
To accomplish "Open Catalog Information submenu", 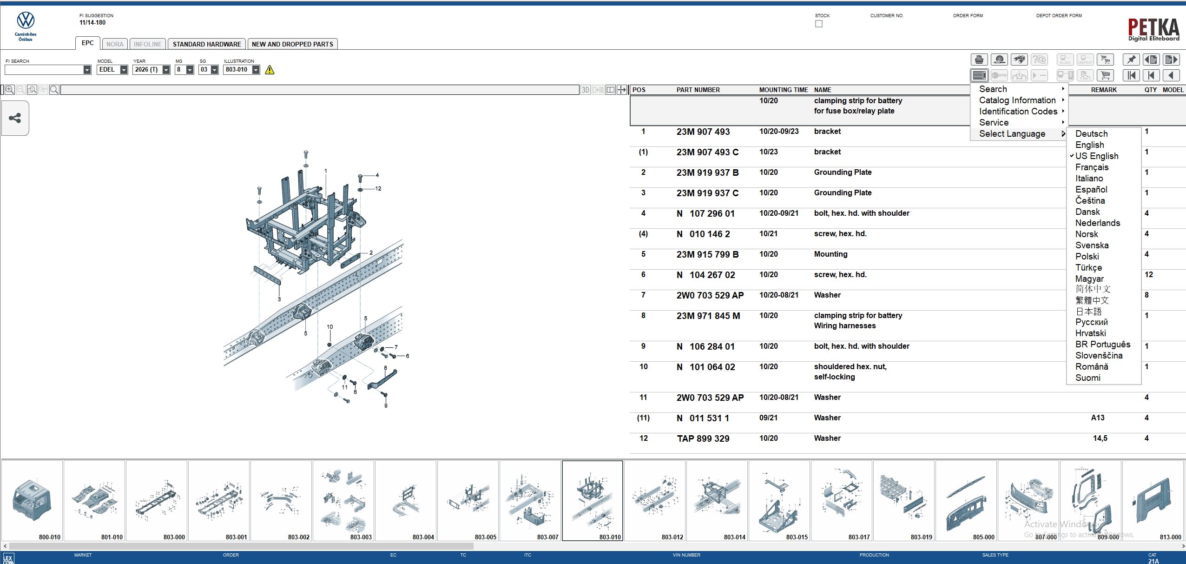I will coord(1017,100).
